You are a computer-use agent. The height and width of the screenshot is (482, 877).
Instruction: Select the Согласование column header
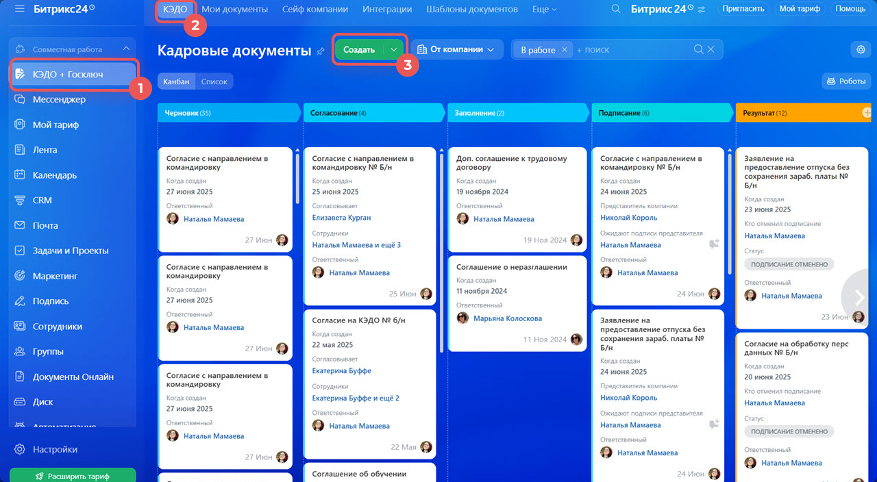tap(374, 112)
